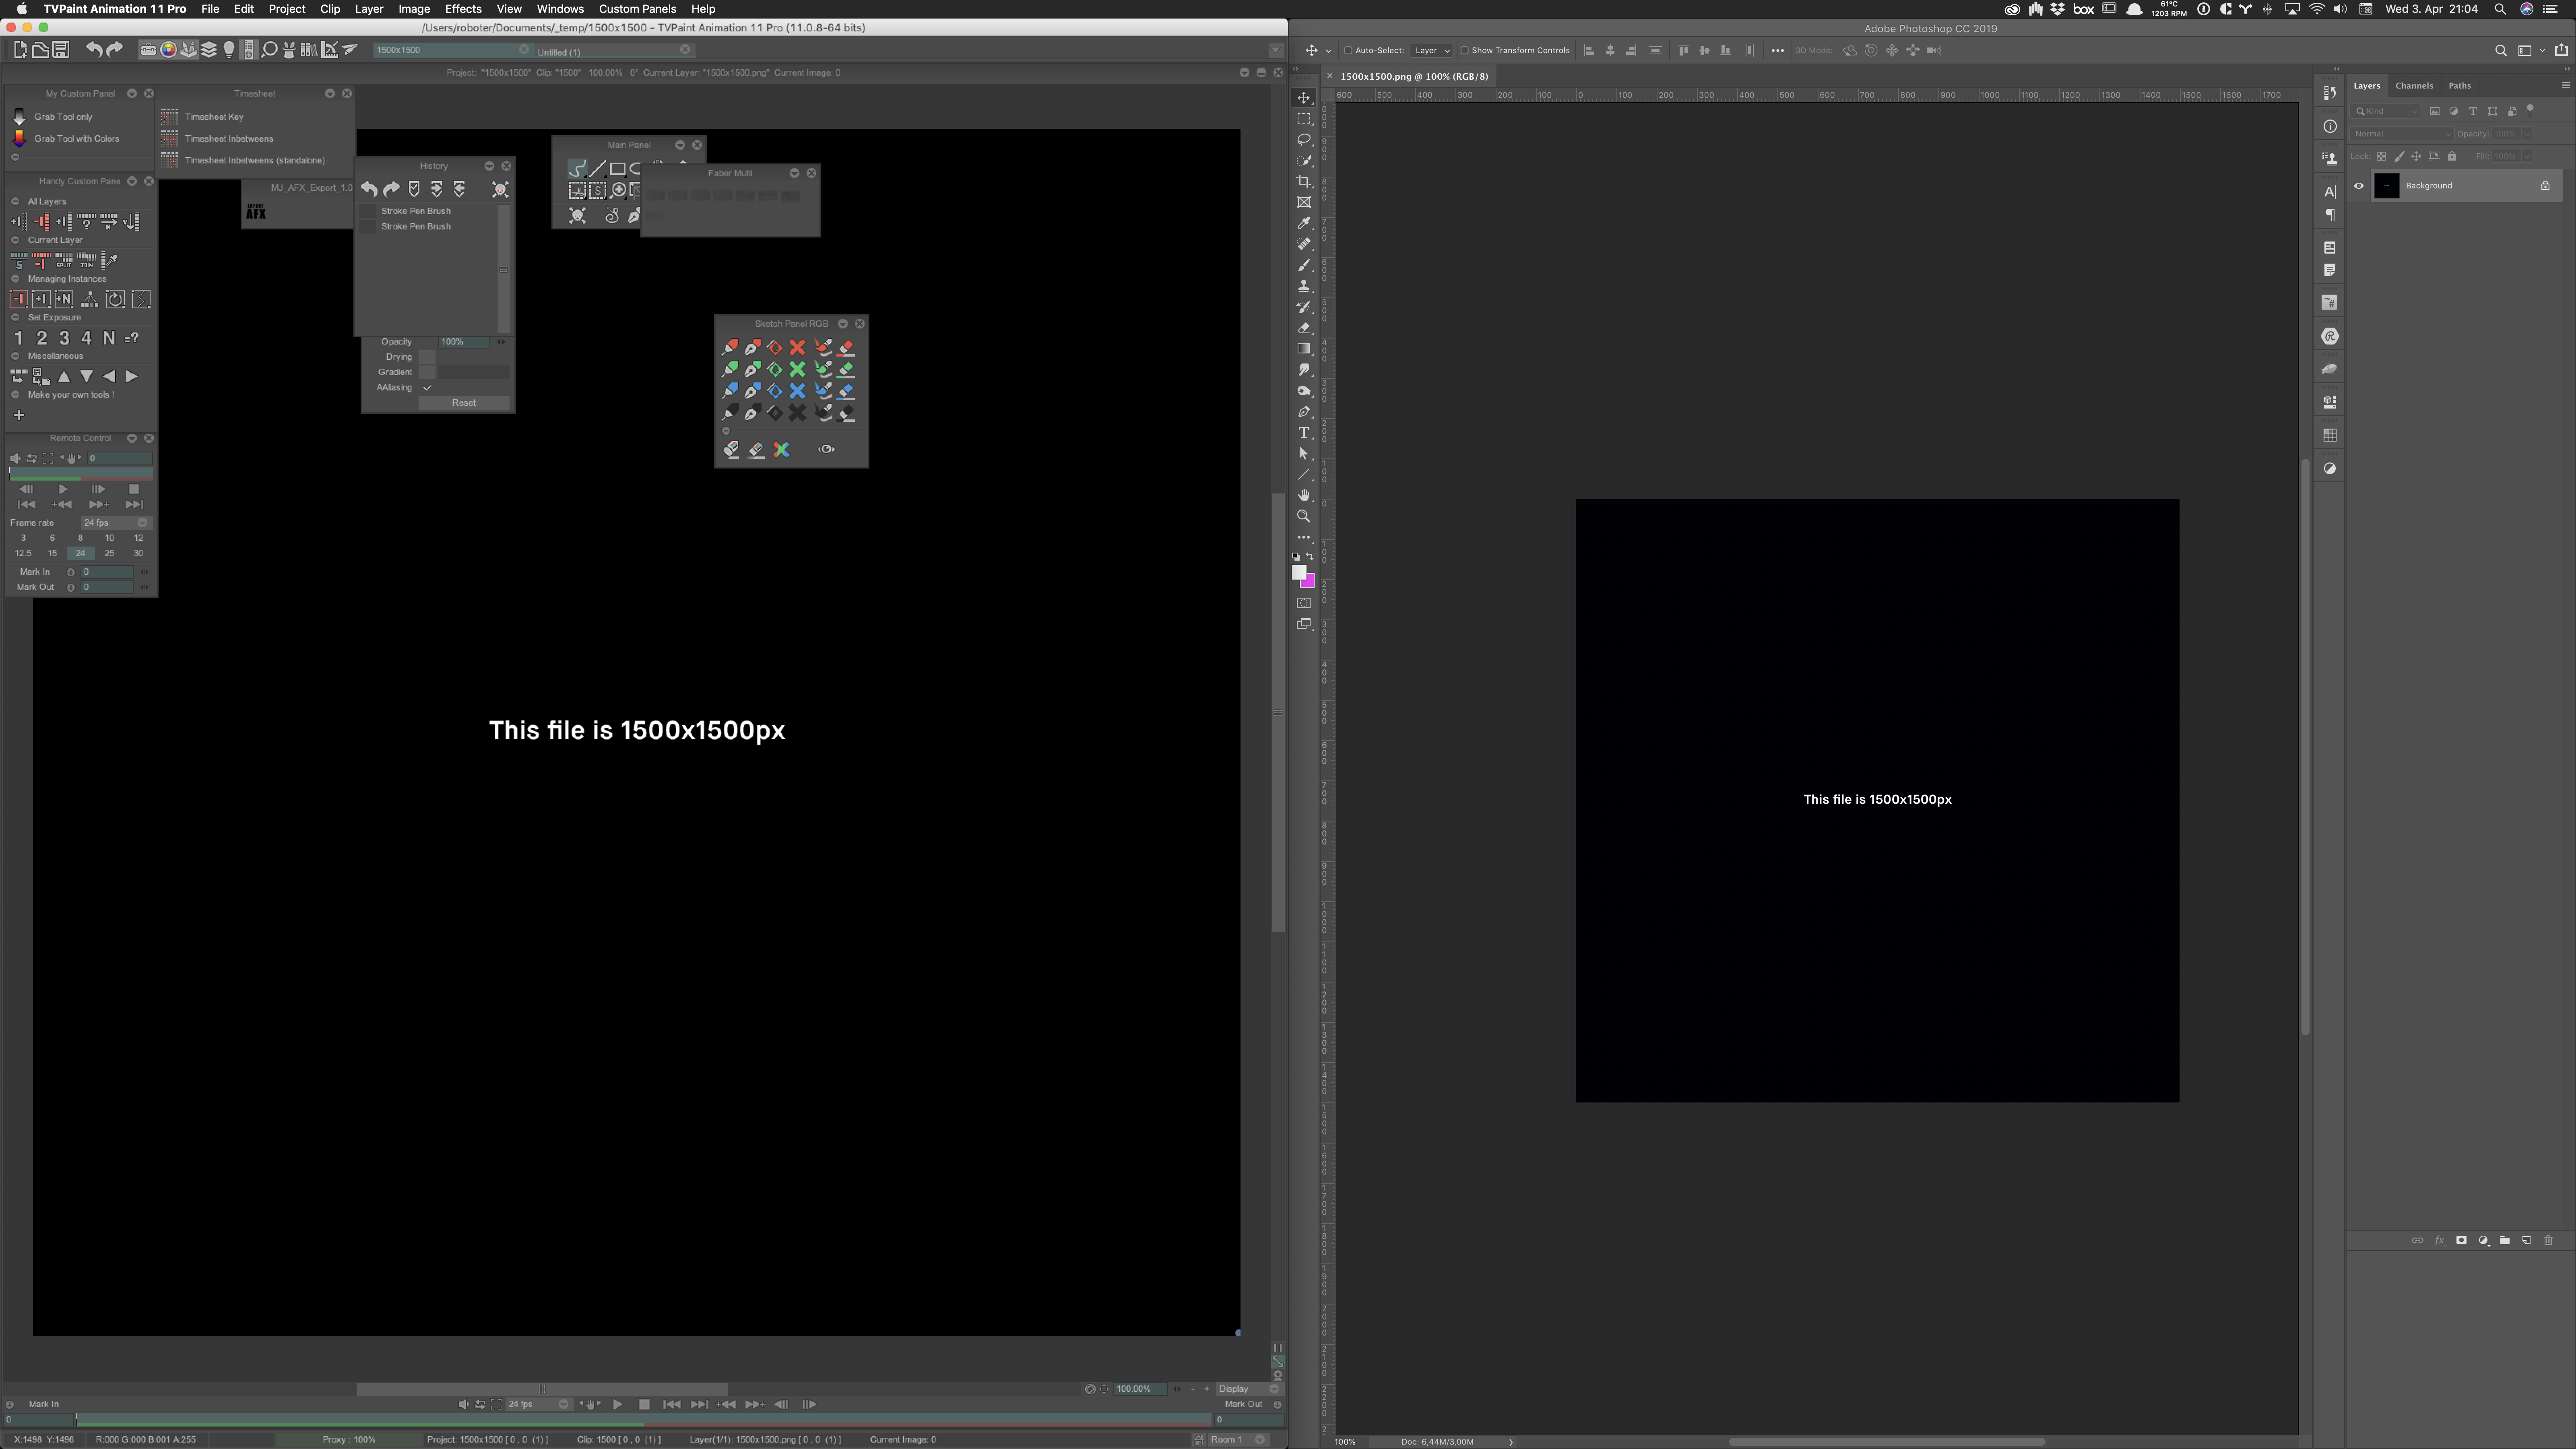This screenshot has height=1449, width=2576.
Task: Hide the Background layer with eye icon
Action: click(2359, 186)
